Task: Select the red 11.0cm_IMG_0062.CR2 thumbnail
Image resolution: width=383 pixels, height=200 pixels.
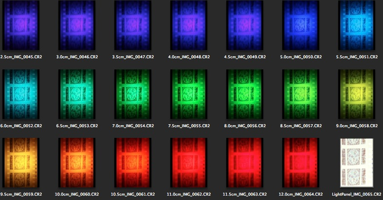Action: (189, 163)
